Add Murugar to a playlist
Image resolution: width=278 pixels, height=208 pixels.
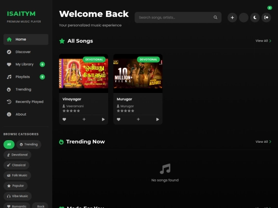138,119
